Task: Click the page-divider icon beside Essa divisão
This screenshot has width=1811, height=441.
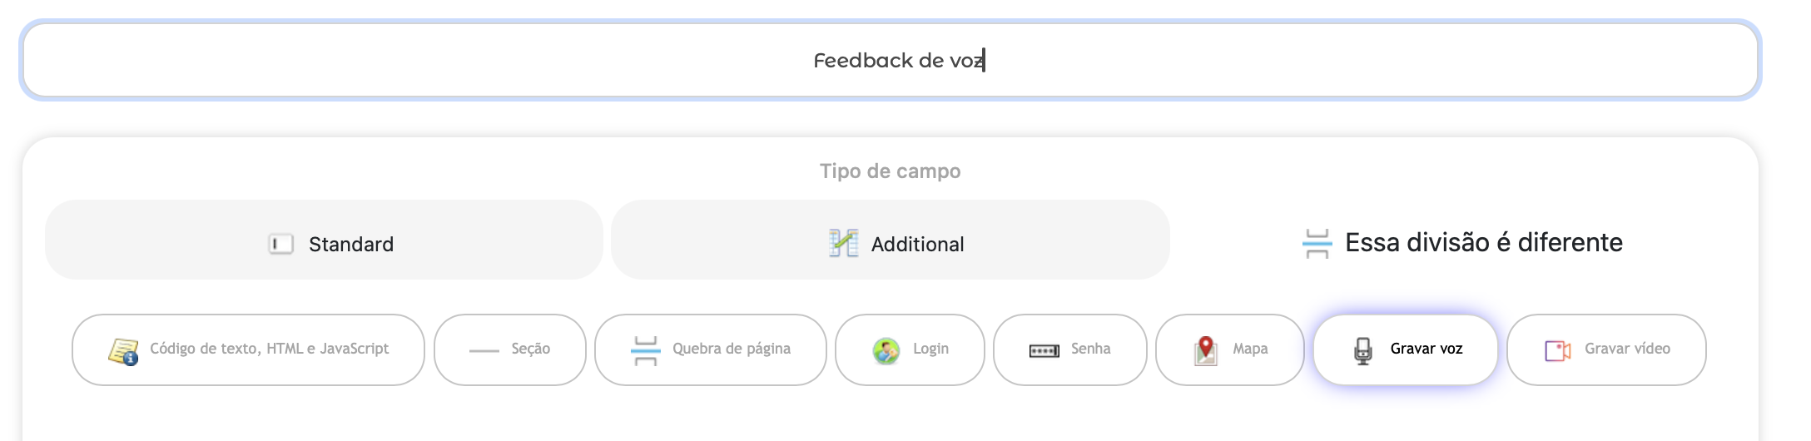Action: coord(1317,244)
